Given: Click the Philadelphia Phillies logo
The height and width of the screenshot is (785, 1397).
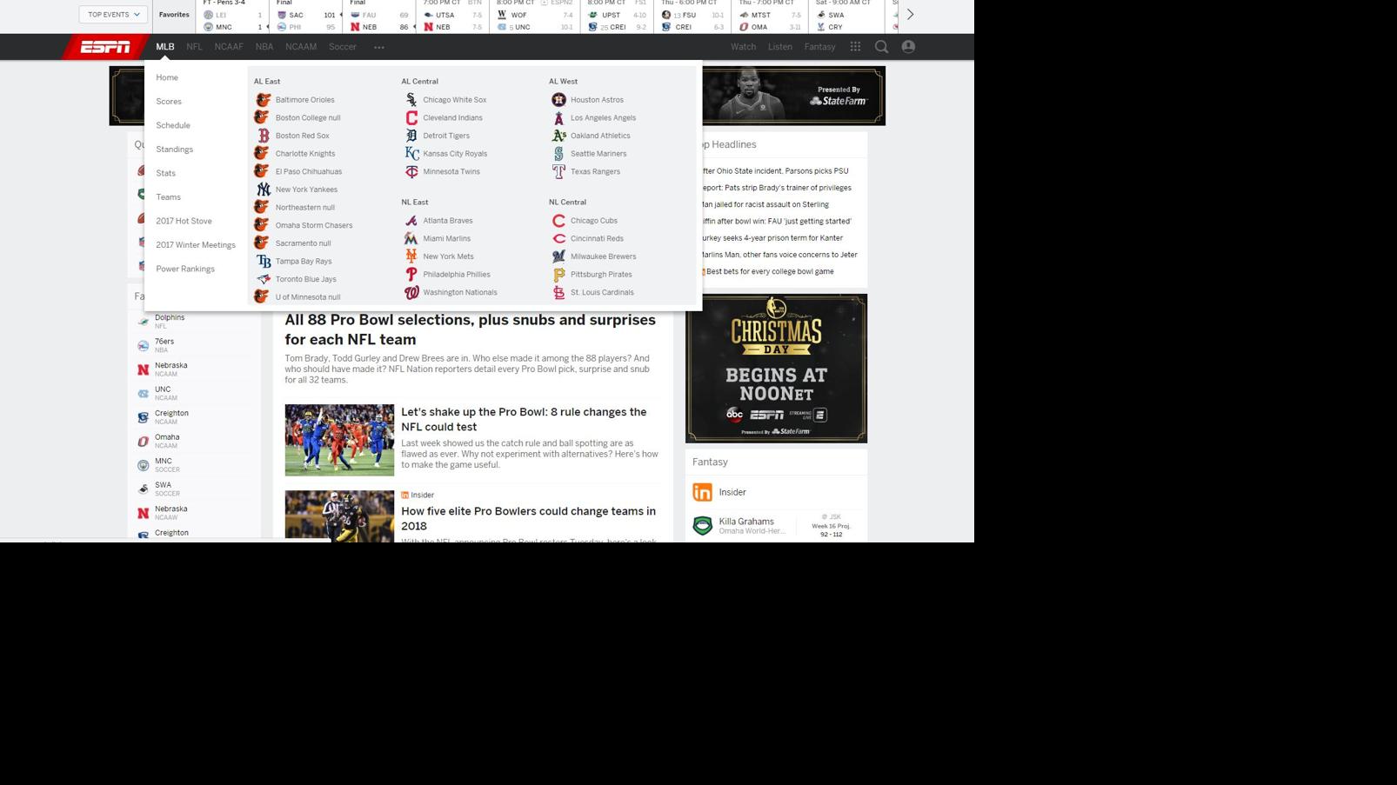Looking at the screenshot, I should tap(411, 275).
